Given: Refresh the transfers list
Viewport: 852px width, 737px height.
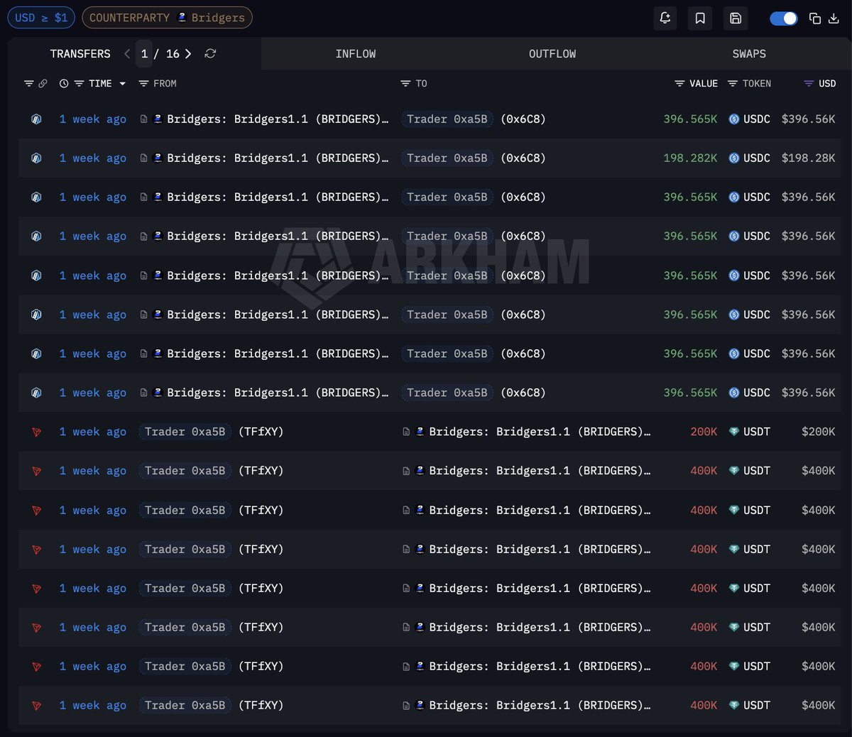Looking at the screenshot, I should 210,54.
